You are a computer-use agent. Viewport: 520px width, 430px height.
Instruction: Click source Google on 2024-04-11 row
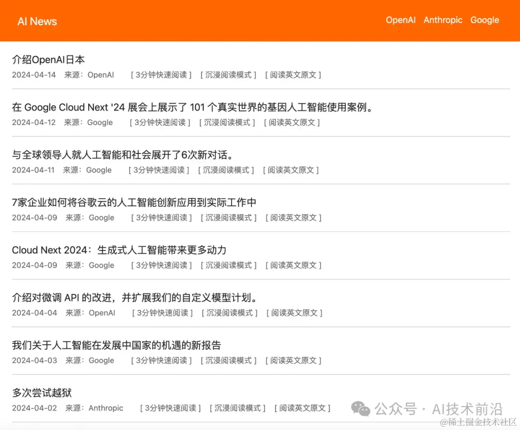tap(99, 170)
